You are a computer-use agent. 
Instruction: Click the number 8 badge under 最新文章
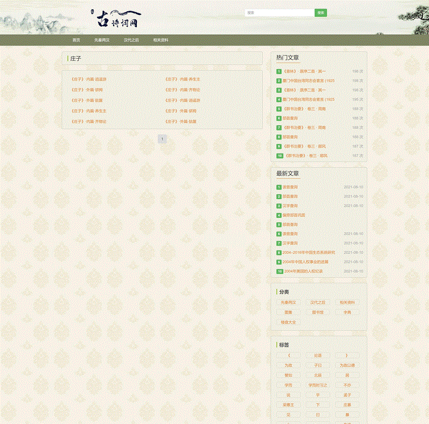click(279, 253)
